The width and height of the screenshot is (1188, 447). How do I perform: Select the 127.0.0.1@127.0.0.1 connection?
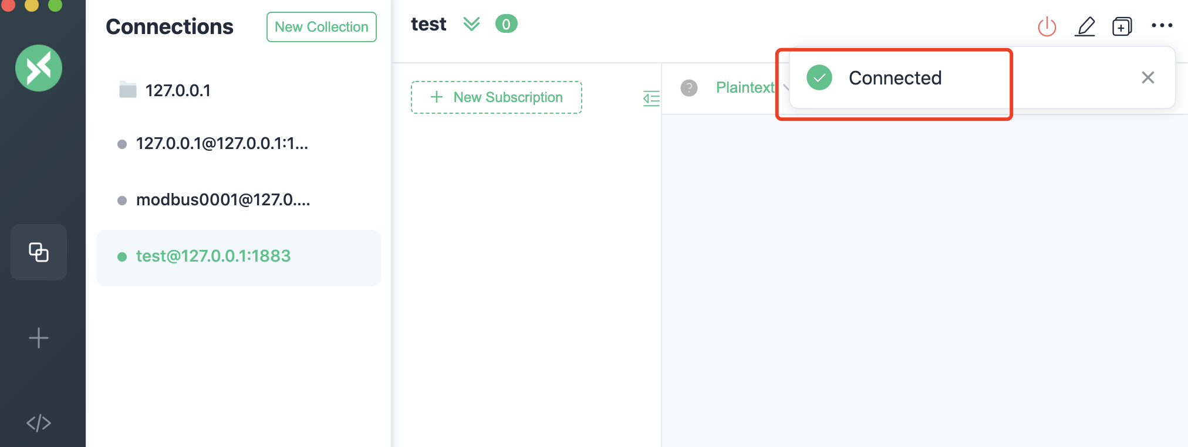pyautogui.click(x=222, y=144)
